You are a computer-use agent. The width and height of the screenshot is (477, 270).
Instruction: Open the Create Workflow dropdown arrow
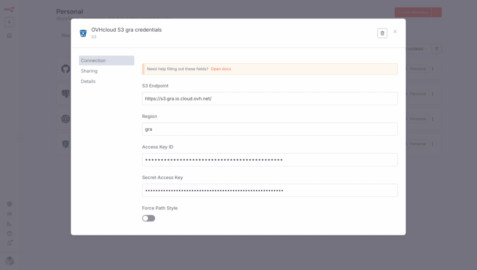[x=436, y=13]
